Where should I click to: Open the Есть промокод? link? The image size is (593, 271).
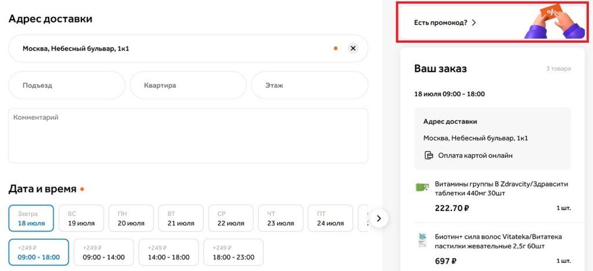click(445, 23)
